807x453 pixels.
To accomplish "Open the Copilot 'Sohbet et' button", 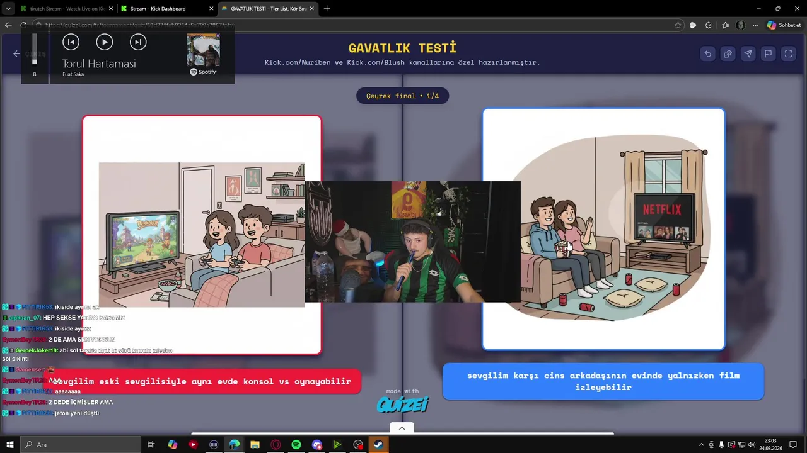I will 784,25.
